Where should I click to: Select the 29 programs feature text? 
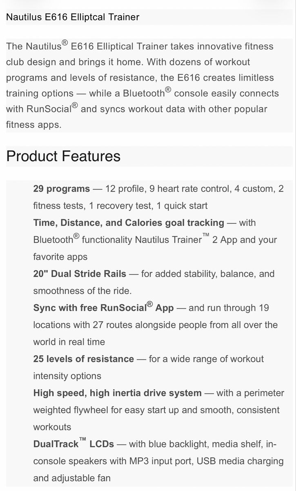pos(62,189)
